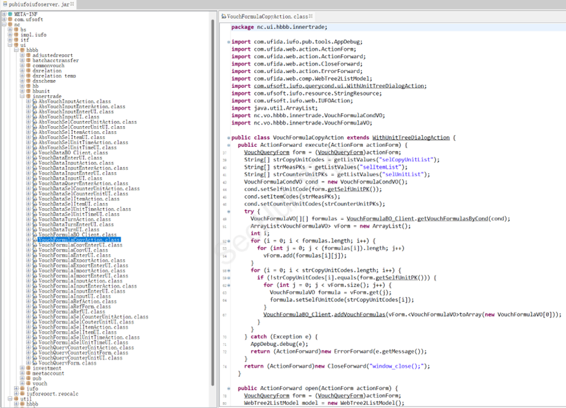Click the dxrelation package icon
Screen dimensions: 566x408
28,70
